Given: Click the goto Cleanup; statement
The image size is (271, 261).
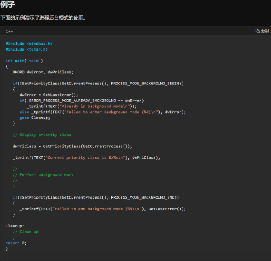Looking at the screenshot, I should point(35,118).
